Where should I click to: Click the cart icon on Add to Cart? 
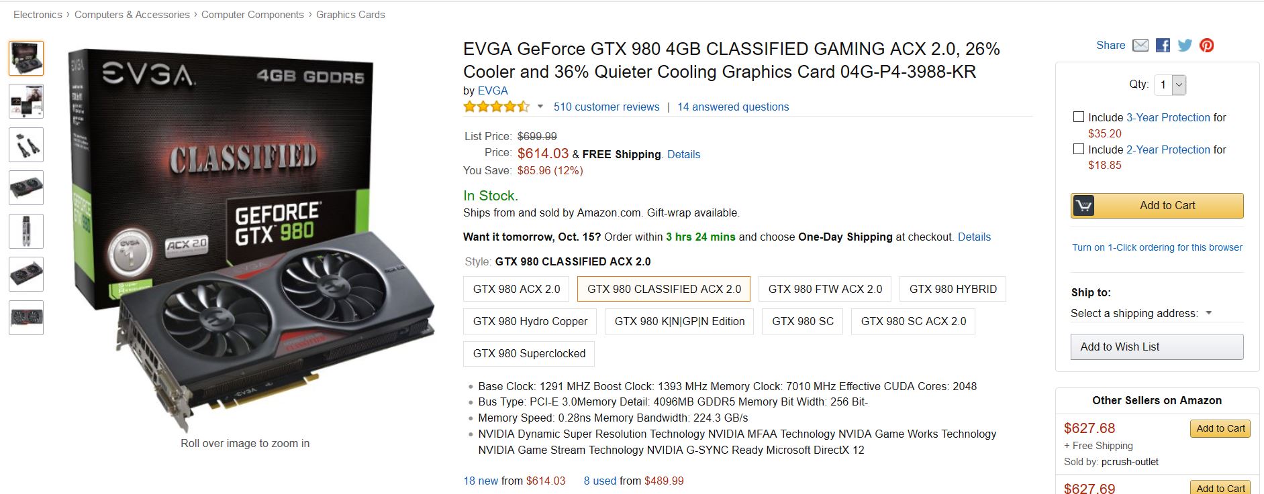click(x=1083, y=206)
